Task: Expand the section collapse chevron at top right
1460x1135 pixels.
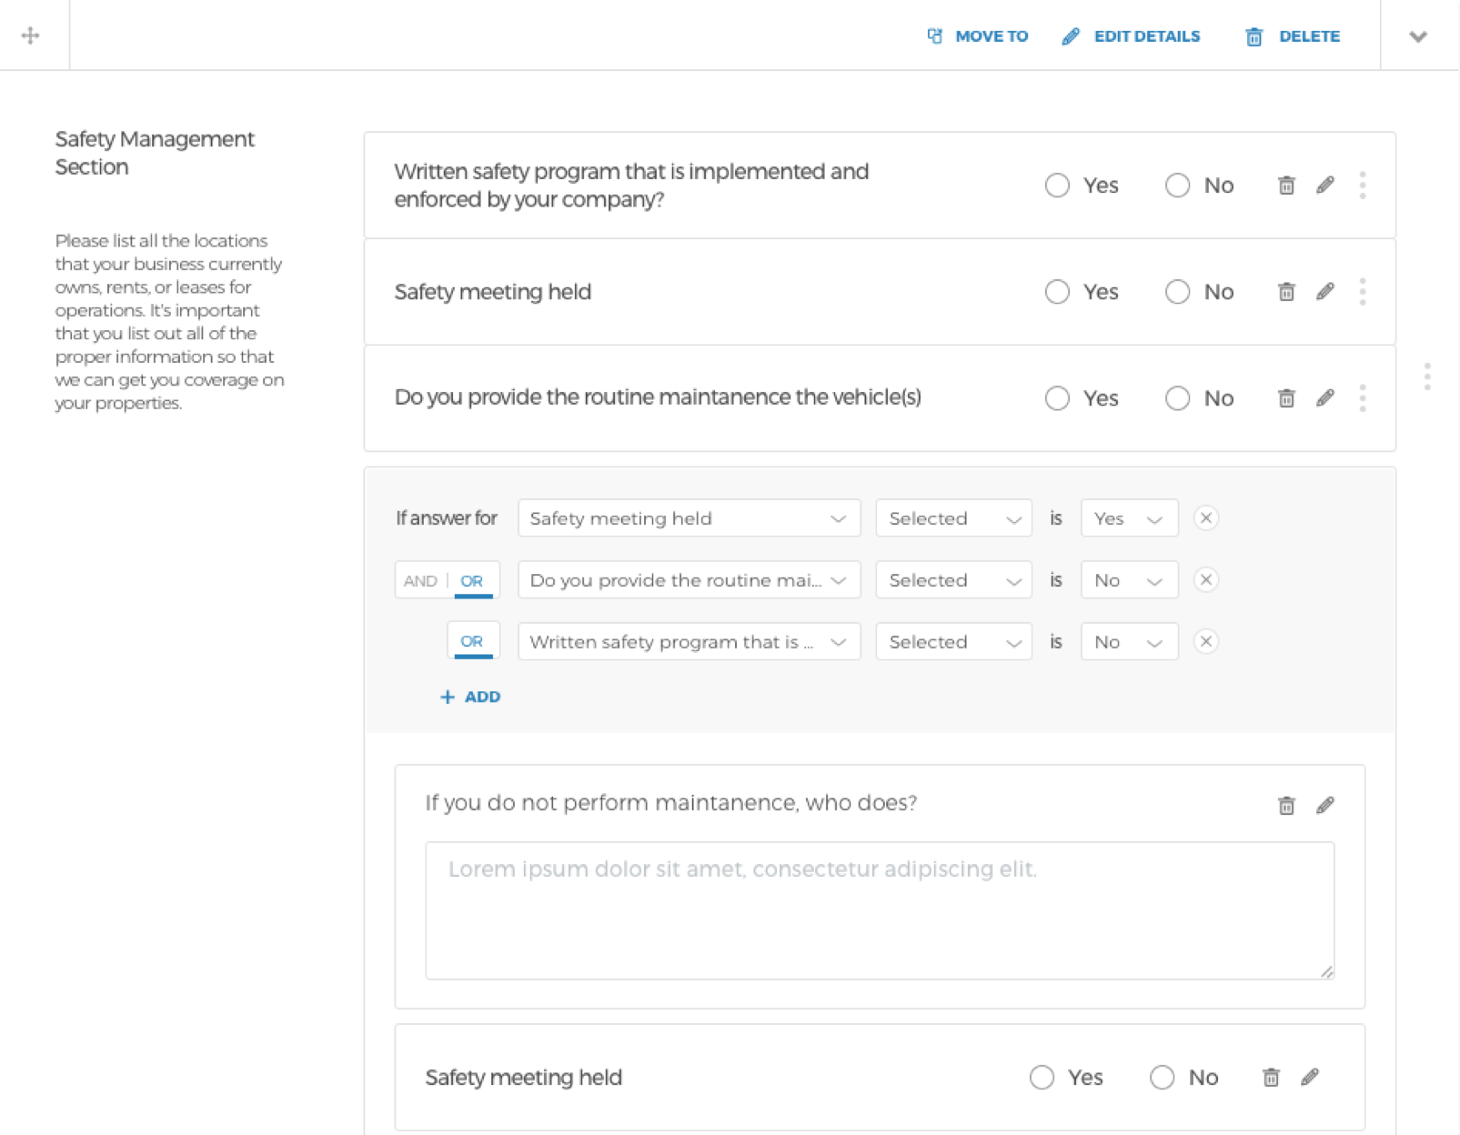Action: coord(1418,36)
